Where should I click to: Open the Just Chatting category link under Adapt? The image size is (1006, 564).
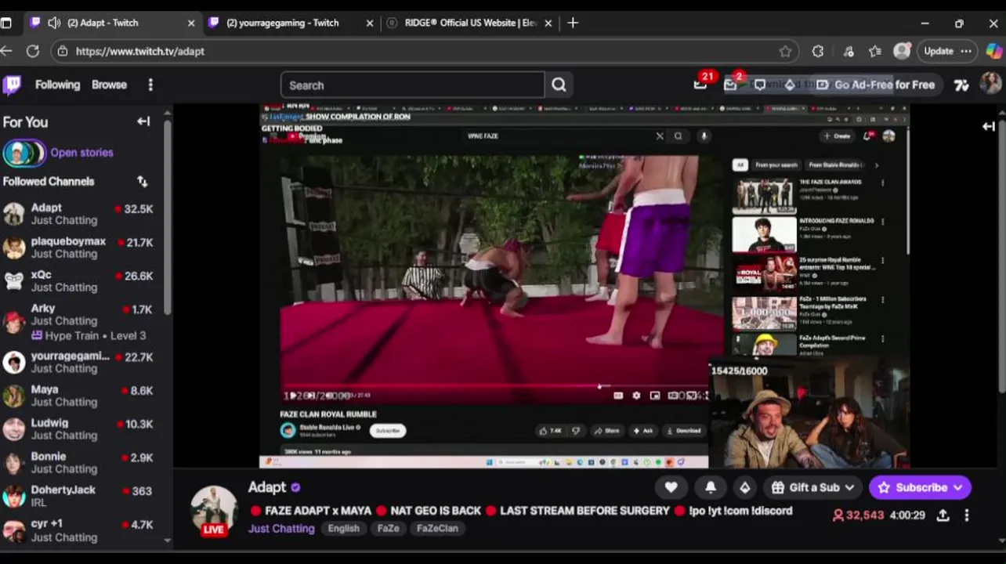[281, 528]
